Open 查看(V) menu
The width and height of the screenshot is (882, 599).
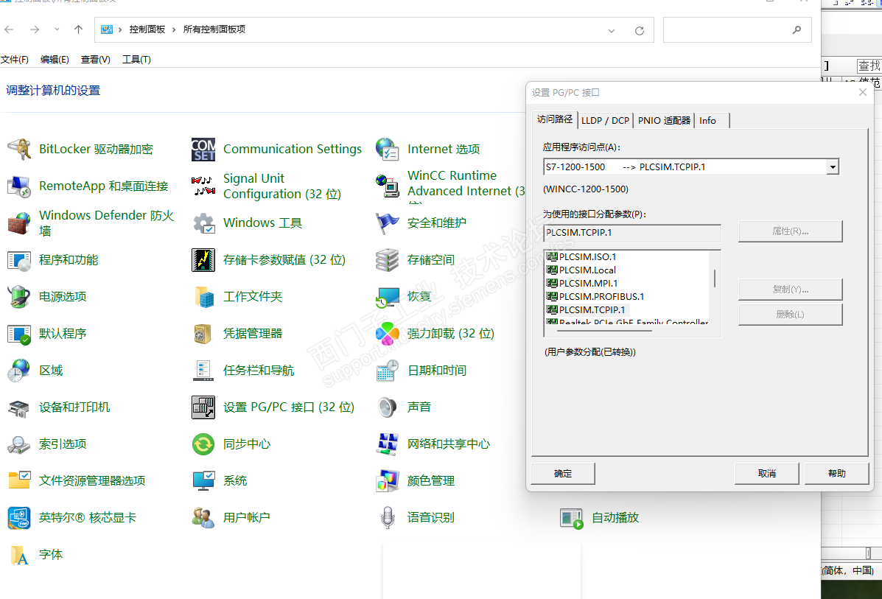pyautogui.click(x=96, y=60)
